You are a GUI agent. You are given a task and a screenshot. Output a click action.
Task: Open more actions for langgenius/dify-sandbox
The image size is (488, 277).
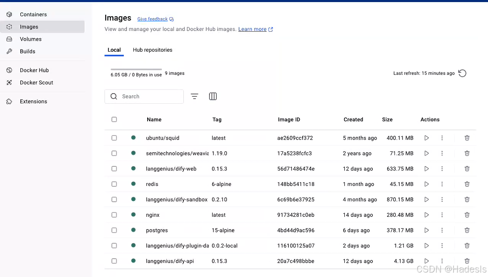(x=442, y=200)
